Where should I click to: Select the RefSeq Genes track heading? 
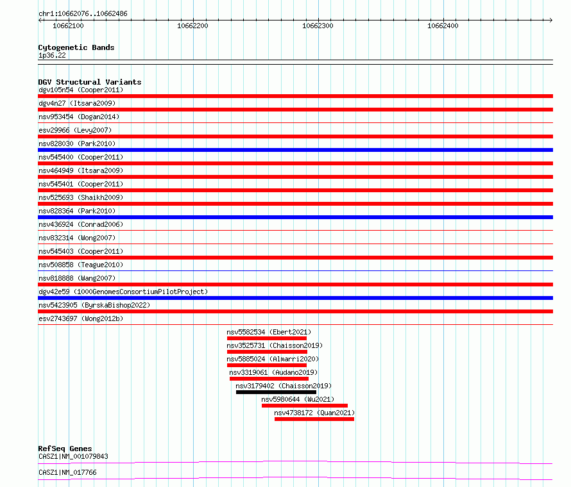[65, 449]
